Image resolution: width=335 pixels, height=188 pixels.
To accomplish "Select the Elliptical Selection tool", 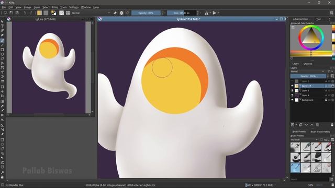I will [2, 144].
